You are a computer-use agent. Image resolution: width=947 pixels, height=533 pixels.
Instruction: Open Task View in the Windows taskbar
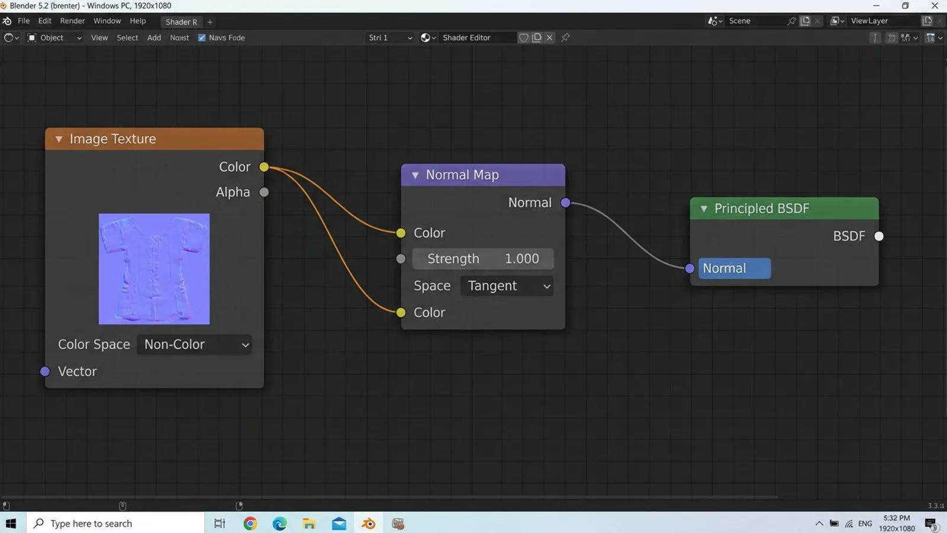(220, 524)
